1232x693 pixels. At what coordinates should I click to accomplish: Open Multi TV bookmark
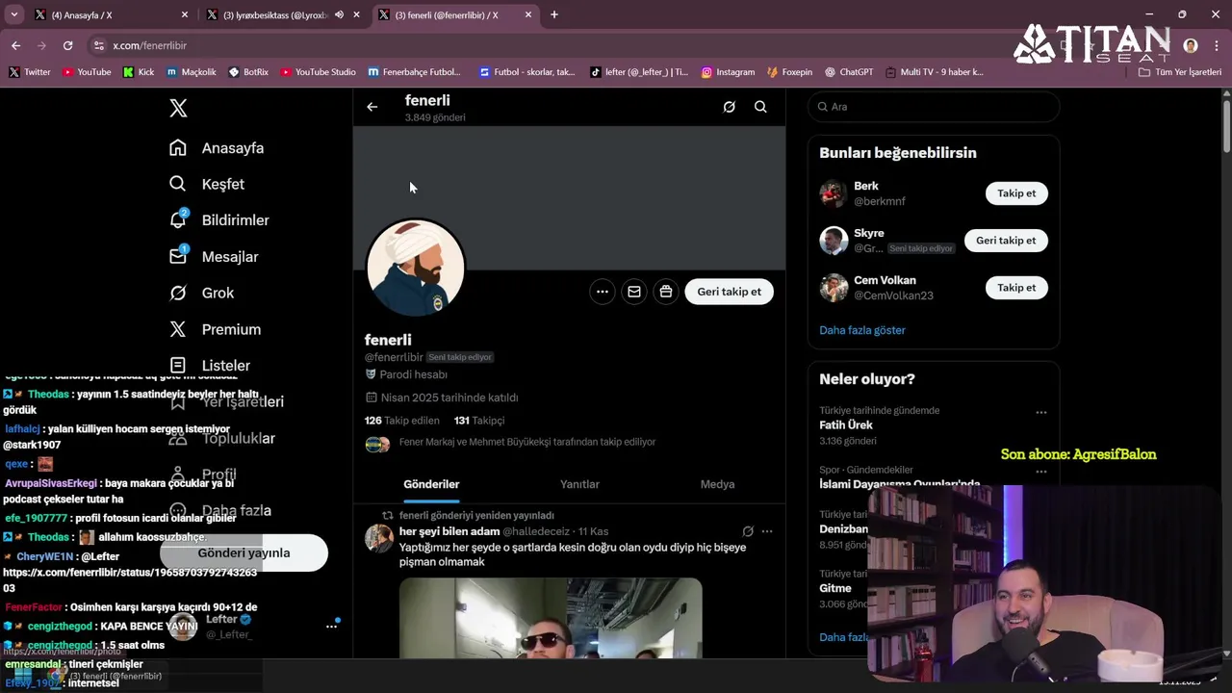click(935, 72)
